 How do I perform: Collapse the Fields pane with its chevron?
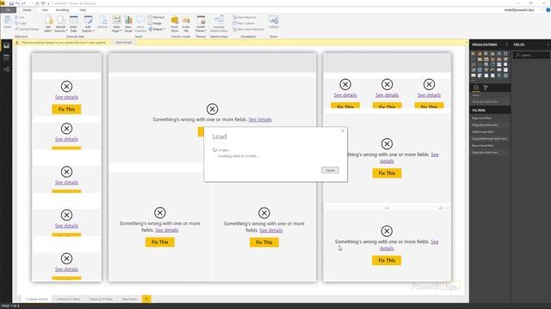pos(548,45)
